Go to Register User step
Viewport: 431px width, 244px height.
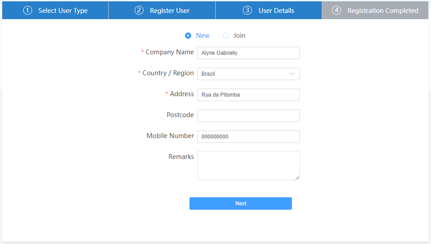click(x=169, y=11)
